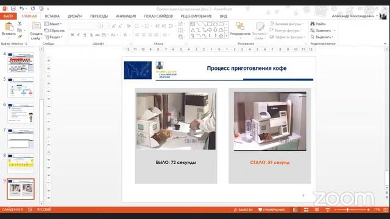Redo the last action

[32, 9]
